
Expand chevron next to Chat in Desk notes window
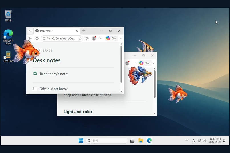click(121, 38)
